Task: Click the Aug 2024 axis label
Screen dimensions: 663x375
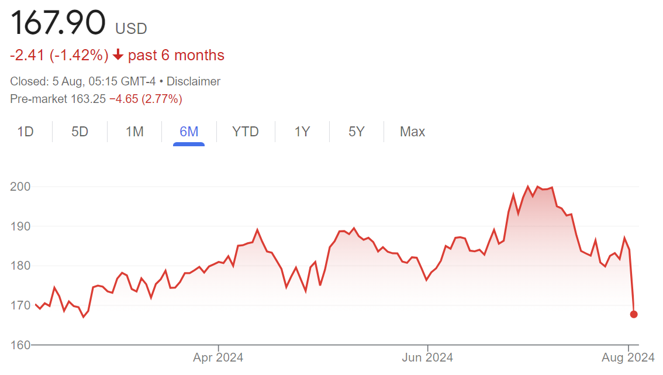Action: [629, 357]
